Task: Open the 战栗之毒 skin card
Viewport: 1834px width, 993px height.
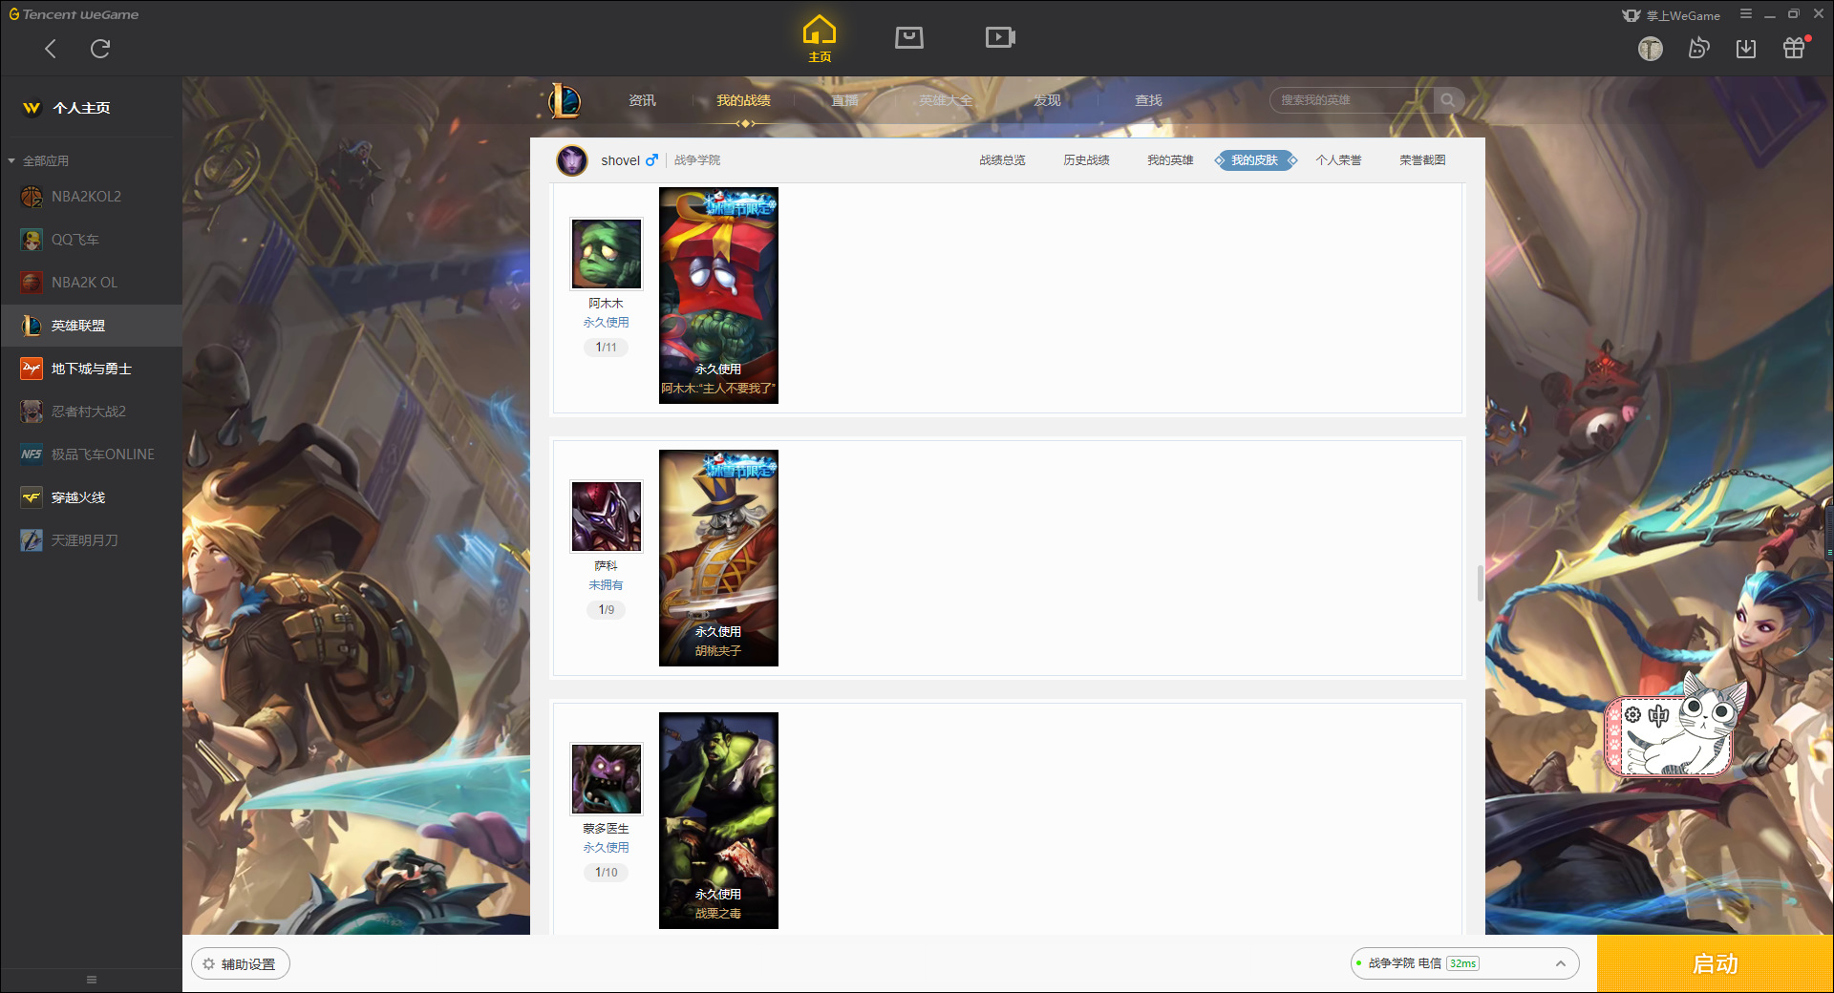Action: 718,820
